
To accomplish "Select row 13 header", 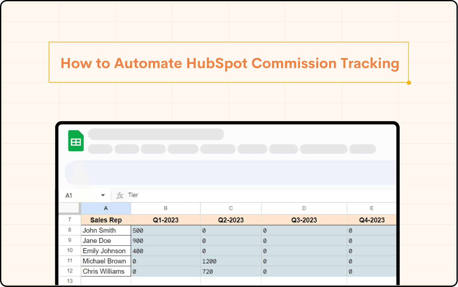I will 70,281.
